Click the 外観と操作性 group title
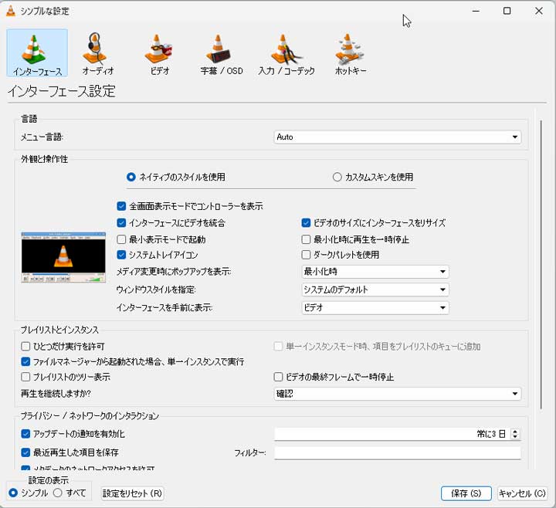 (x=44, y=159)
